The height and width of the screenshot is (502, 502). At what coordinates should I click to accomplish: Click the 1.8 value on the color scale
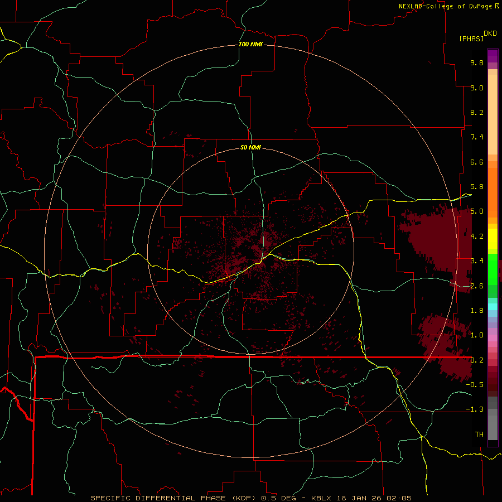477,311
